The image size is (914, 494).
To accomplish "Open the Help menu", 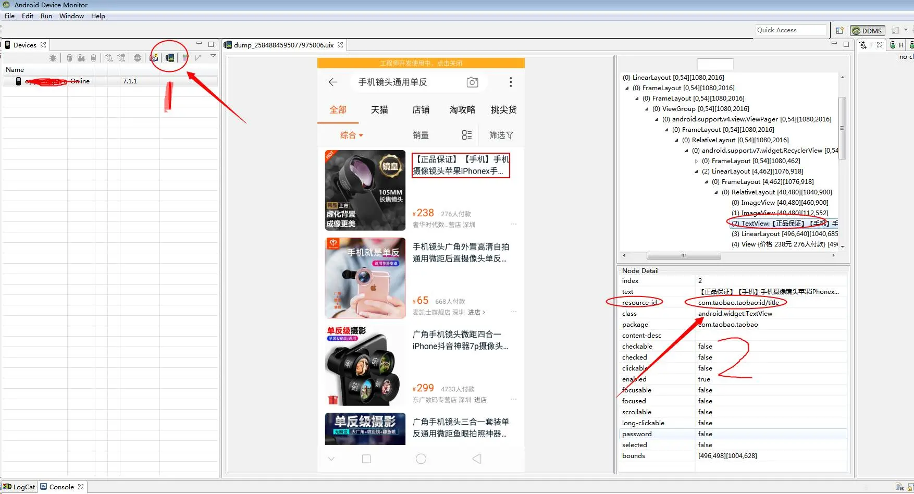I will (98, 16).
